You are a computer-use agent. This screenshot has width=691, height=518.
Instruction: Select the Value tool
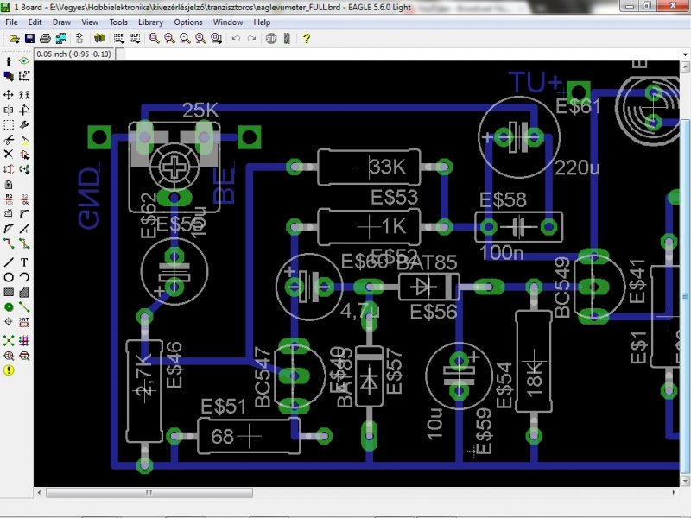24,199
